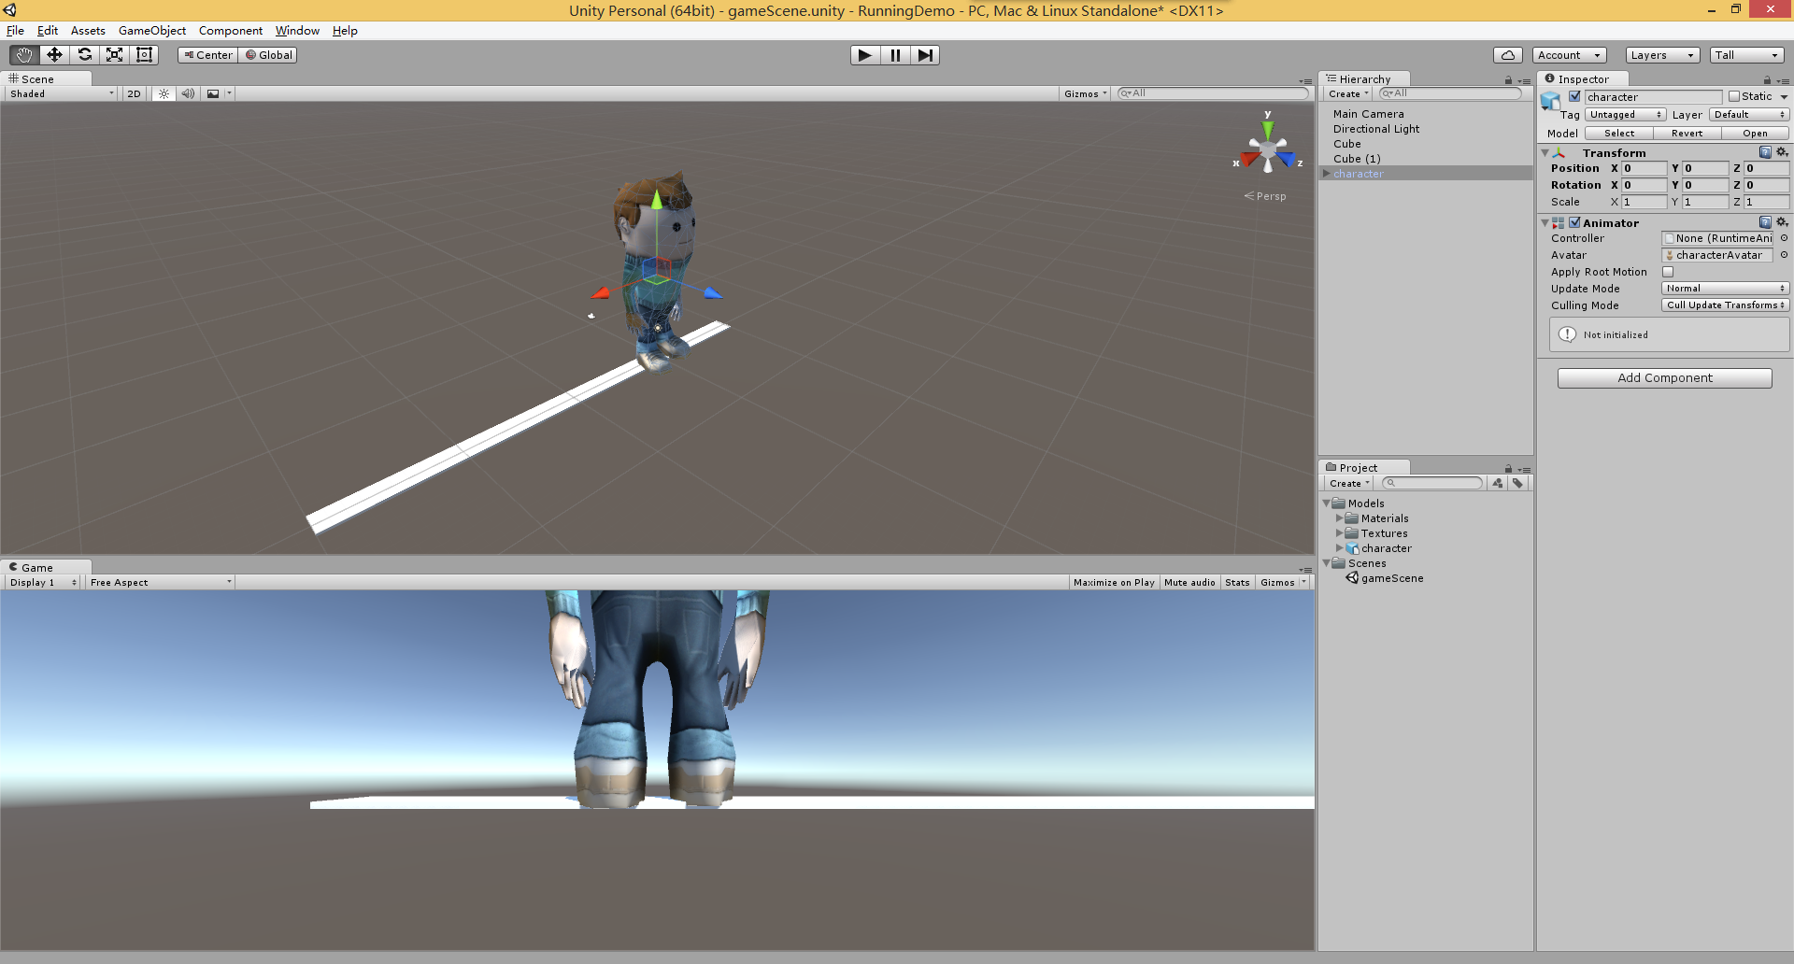Image resolution: width=1794 pixels, height=964 pixels.
Task: Open Animator component gear menu
Action: pos(1782,222)
